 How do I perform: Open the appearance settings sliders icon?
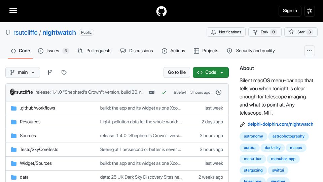[310, 11]
